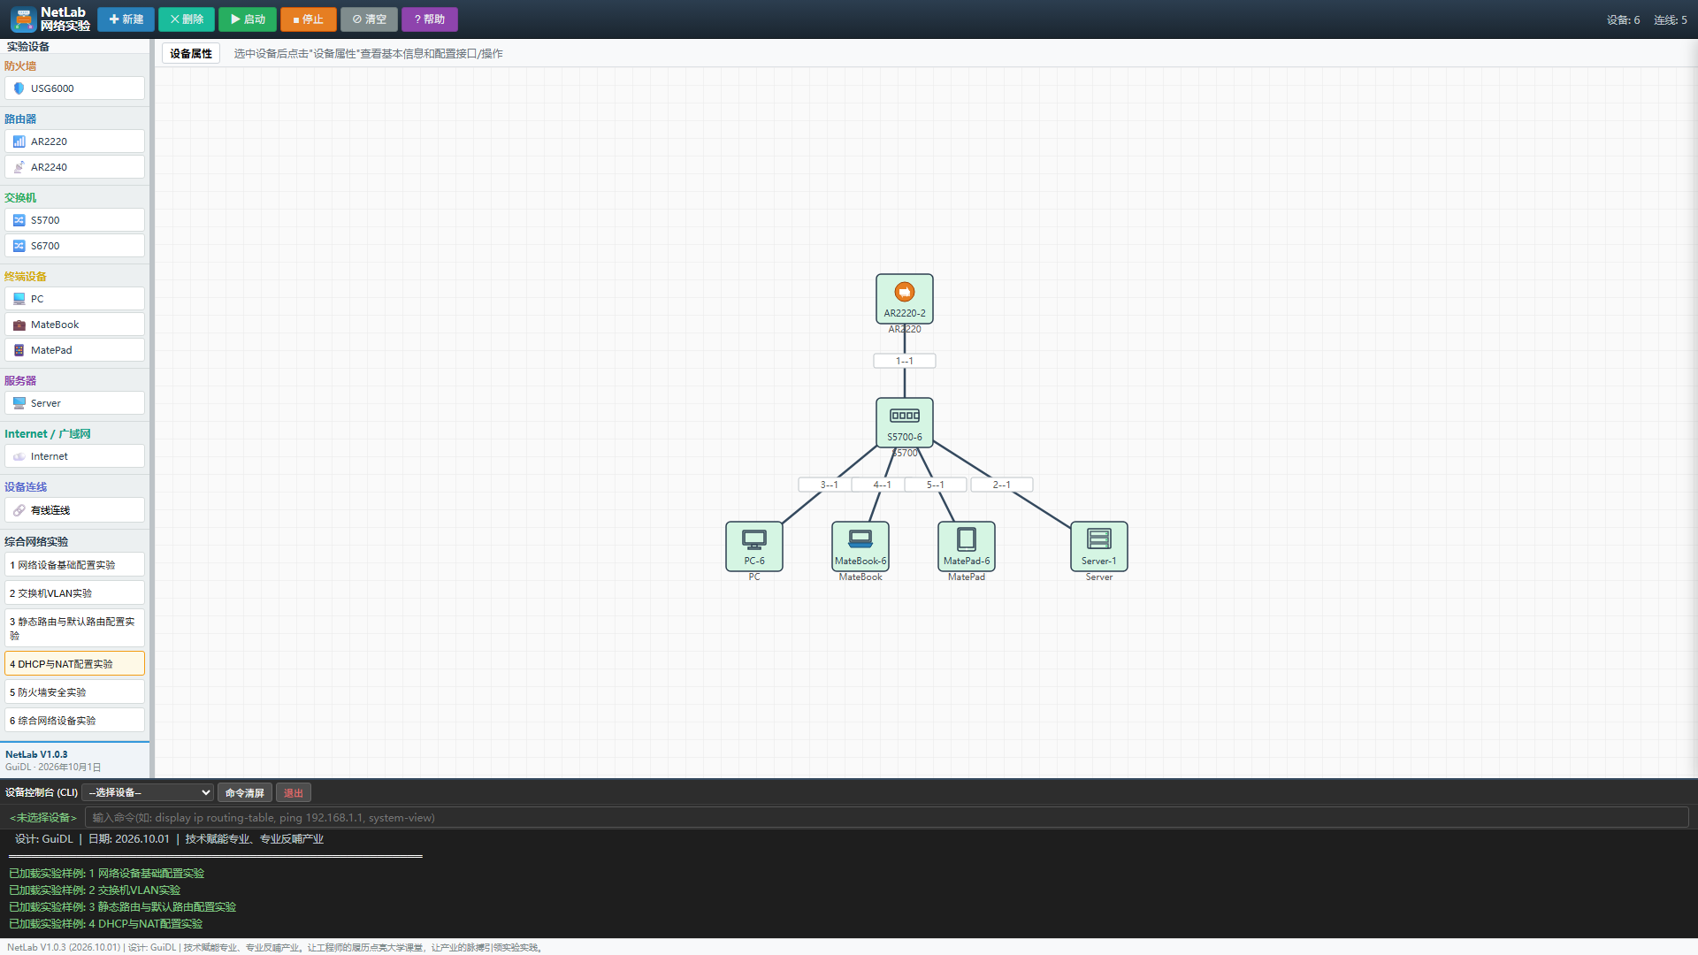Click the 删除 delete button
The width and height of the screenshot is (1698, 955).
coord(187,19)
